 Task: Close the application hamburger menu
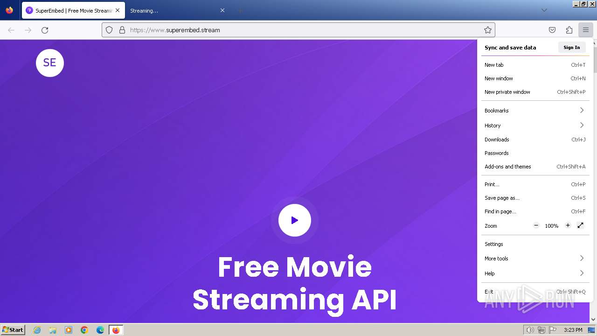[x=586, y=30]
